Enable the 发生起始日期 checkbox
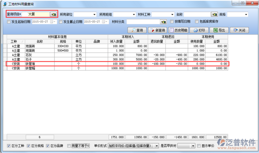 9,22
